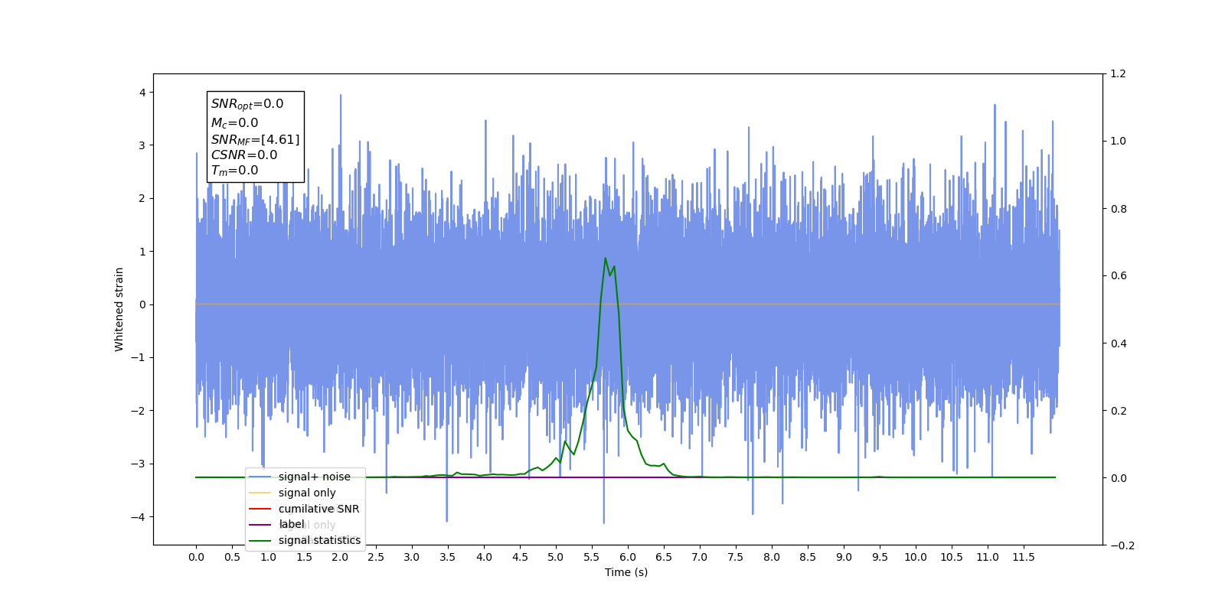1225x612 pixels.
Task: Click the 'signal+ noise' legend entry
Action: click(300, 477)
